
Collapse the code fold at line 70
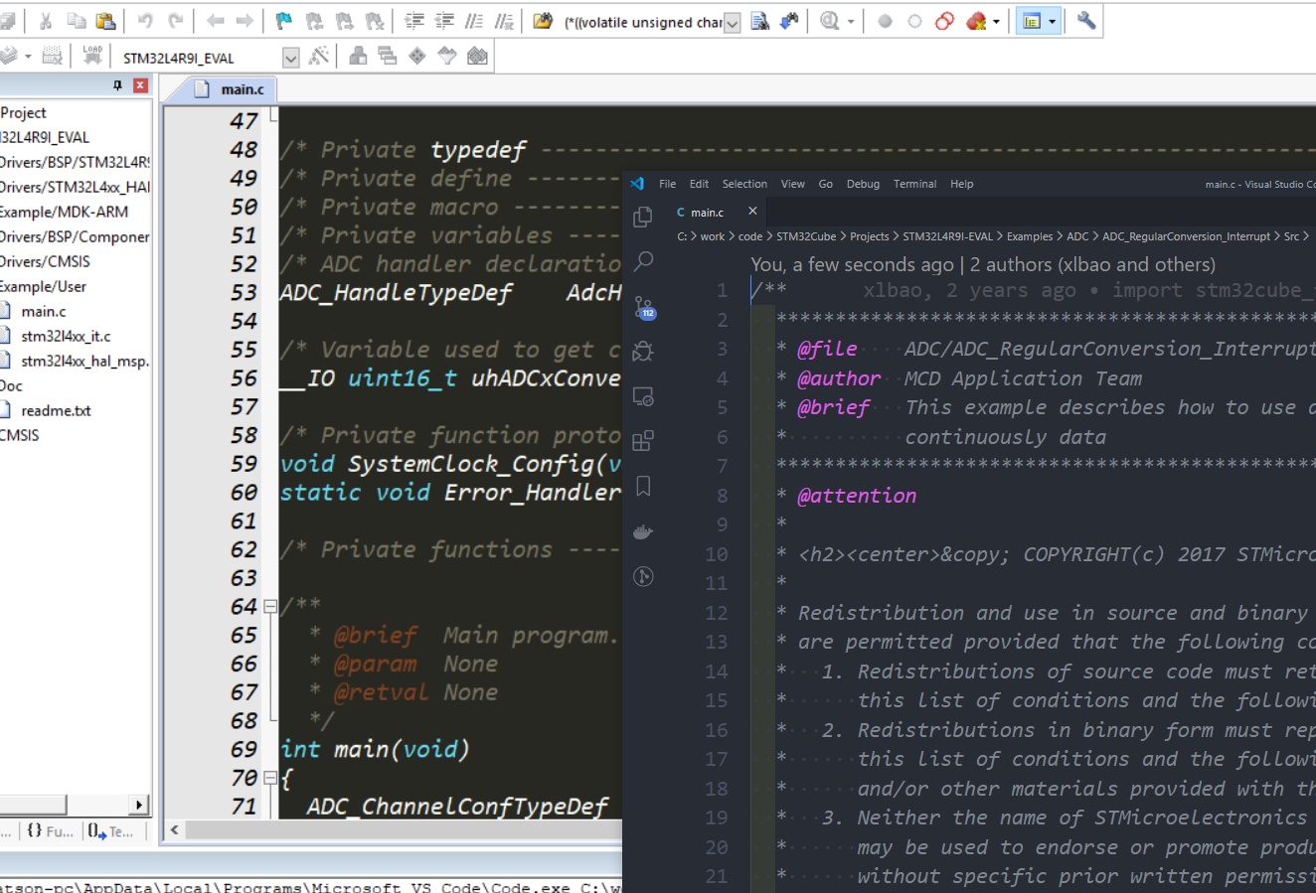269,777
